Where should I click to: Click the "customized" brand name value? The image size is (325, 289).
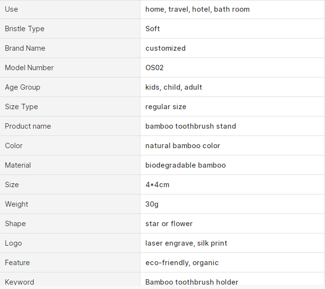pyautogui.click(x=165, y=48)
